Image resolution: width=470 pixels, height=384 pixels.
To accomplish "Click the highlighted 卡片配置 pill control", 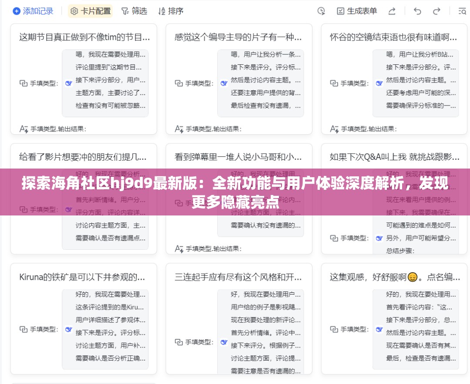I will [90, 11].
